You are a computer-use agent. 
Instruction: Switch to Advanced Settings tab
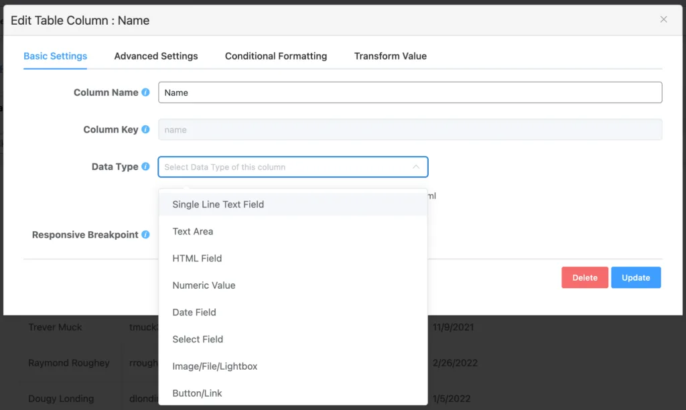click(x=155, y=56)
